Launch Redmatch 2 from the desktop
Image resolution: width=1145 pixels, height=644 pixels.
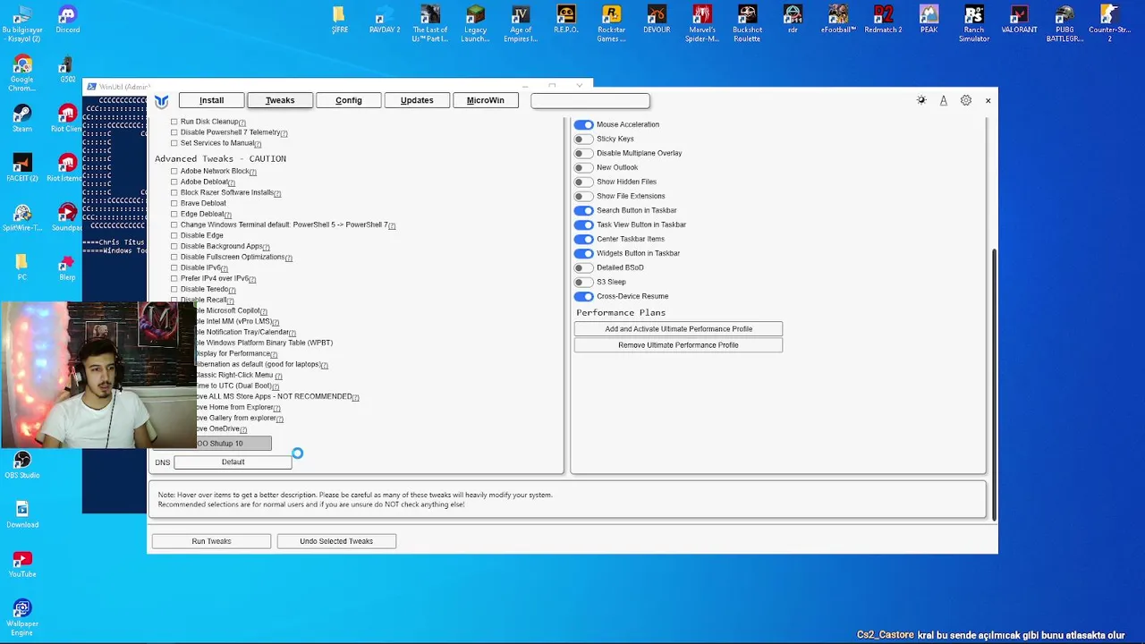[x=883, y=20]
